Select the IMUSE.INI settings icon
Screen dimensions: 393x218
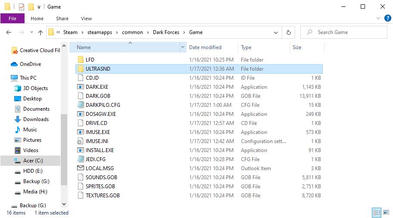[81, 141]
